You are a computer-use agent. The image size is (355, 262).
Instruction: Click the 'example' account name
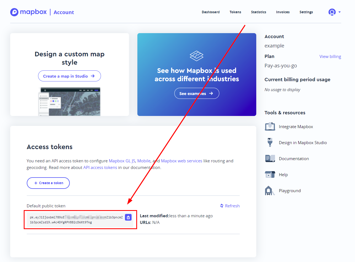coord(274,46)
